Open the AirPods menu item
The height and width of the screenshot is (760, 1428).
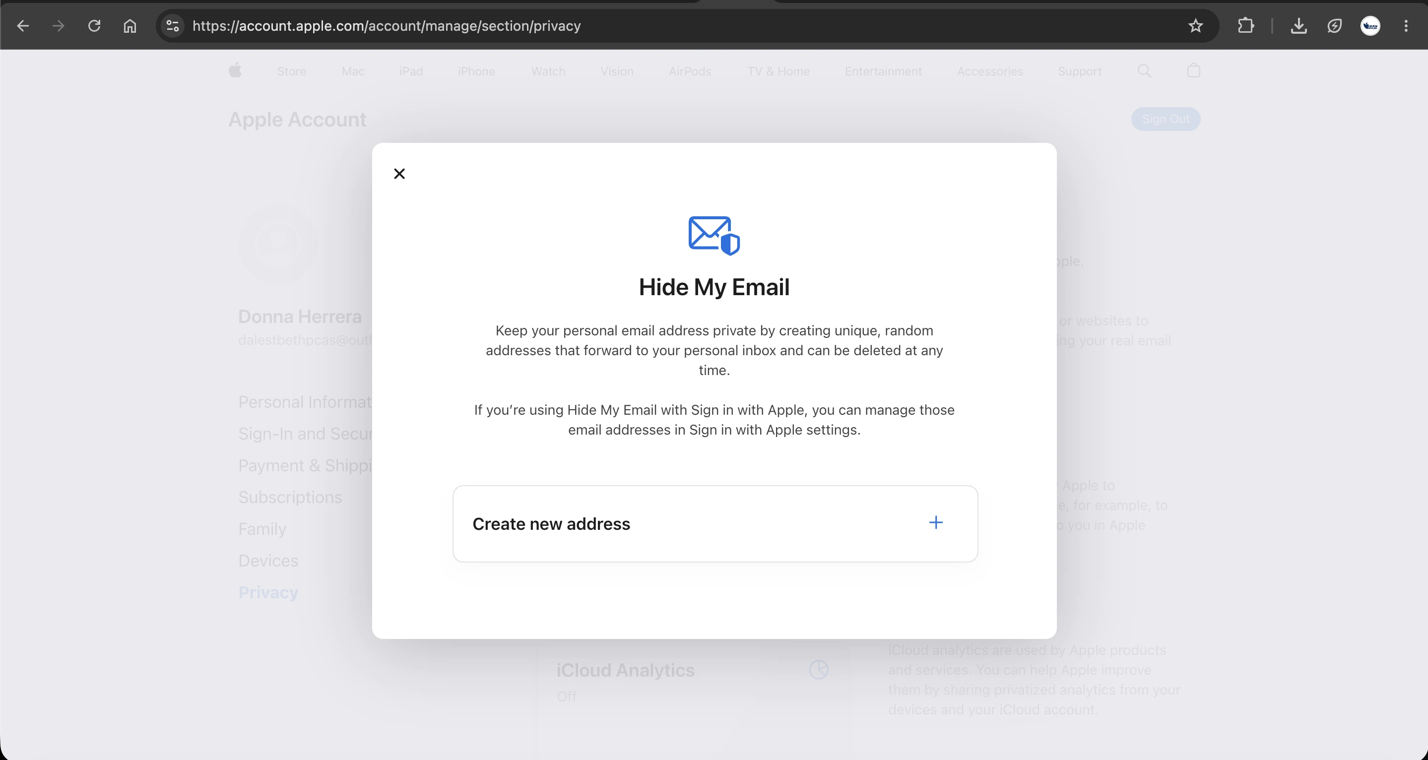point(690,71)
